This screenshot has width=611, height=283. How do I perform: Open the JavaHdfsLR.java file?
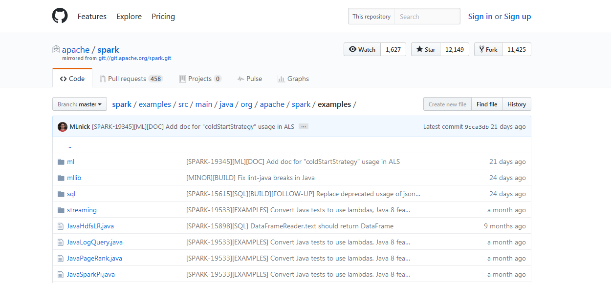(x=90, y=226)
